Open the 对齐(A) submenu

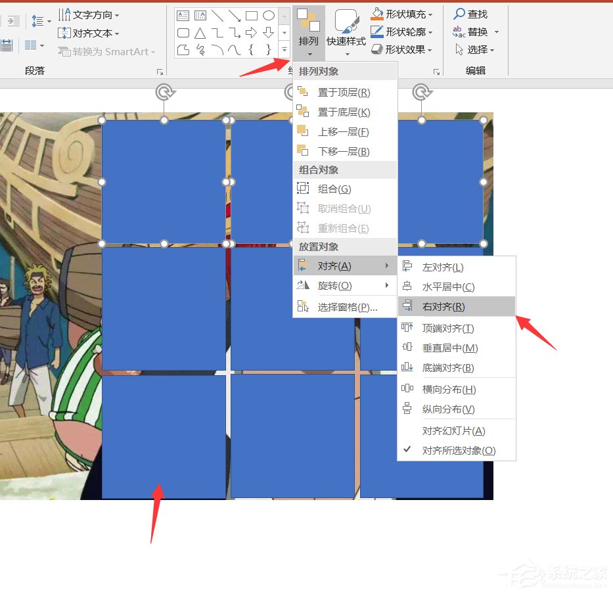point(345,266)
